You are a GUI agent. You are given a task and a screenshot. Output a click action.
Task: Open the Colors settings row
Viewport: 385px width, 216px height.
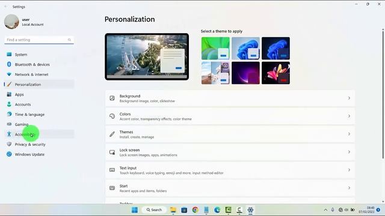[230, 116]
